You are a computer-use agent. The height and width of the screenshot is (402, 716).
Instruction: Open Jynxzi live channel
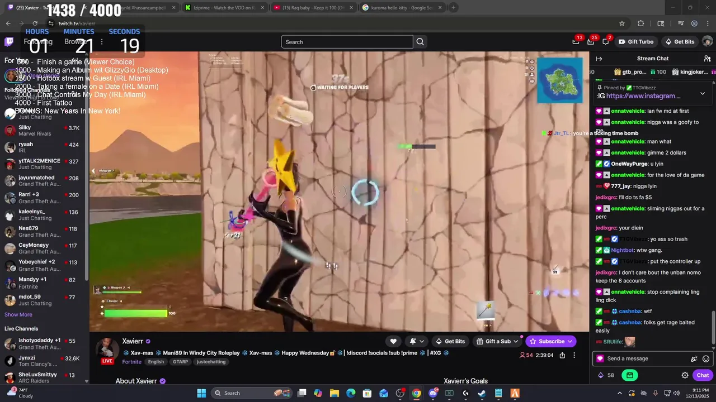coord(42,361)
